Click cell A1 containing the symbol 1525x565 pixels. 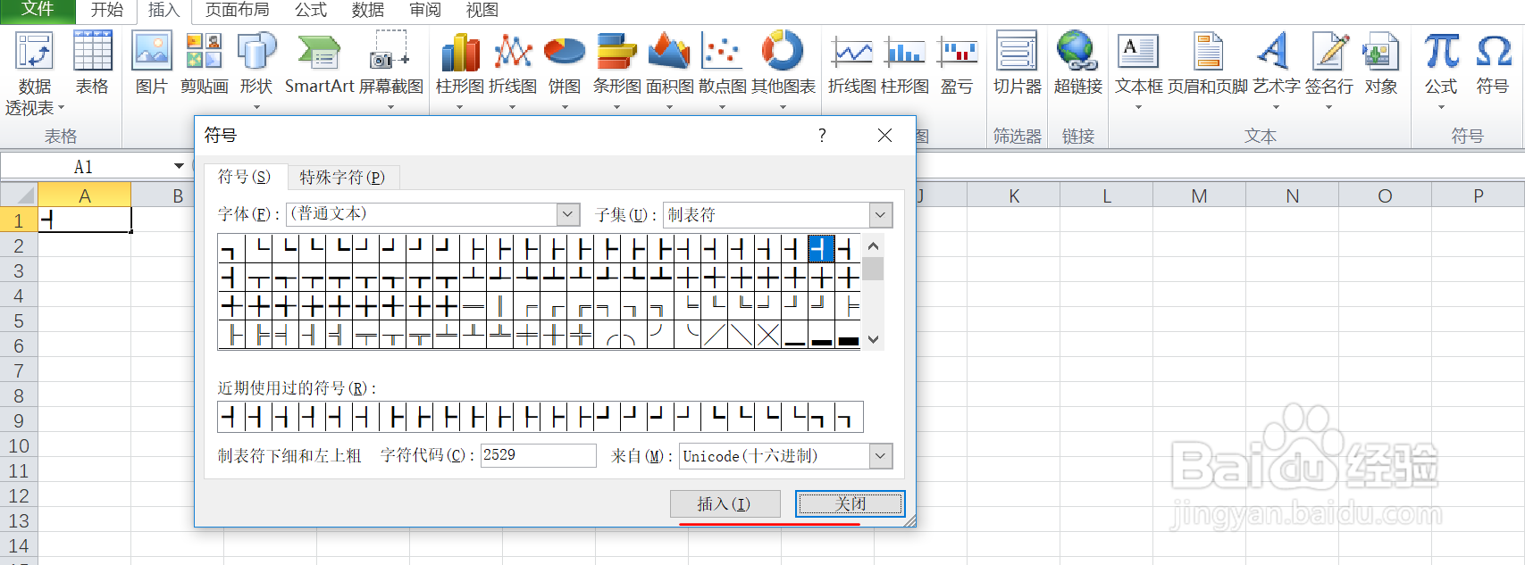click(x=85, y=220)
